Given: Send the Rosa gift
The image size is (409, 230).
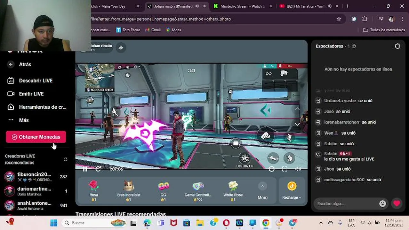Looking at the screenshot, I should click(93, 191).
